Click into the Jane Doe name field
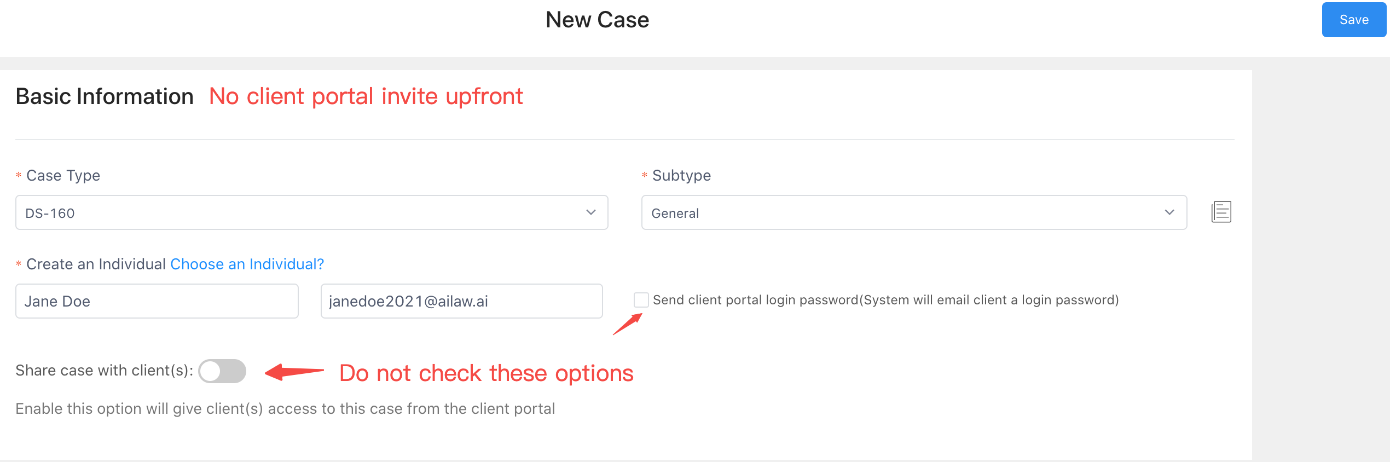1390x462 pixels. click(x=157, y=301)
